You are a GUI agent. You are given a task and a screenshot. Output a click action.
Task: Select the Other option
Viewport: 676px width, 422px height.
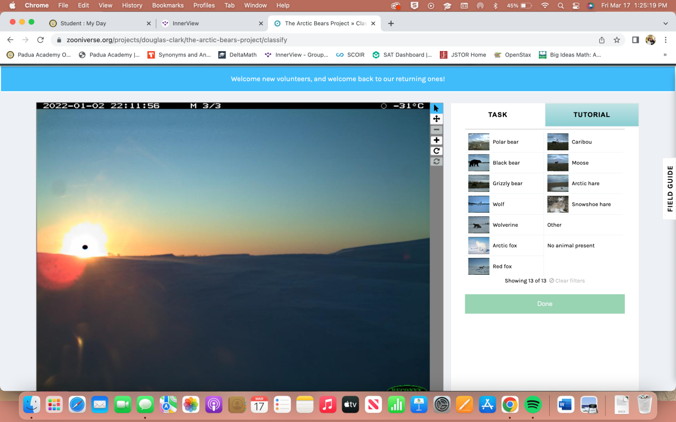click(585, 225)
